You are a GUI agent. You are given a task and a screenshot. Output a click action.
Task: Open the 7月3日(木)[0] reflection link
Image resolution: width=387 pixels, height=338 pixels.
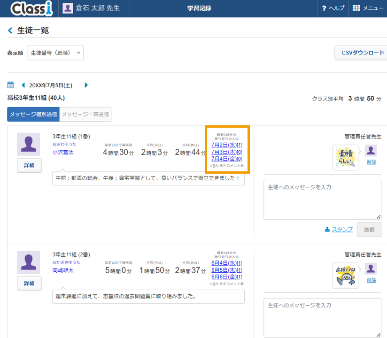click(226, 152)
